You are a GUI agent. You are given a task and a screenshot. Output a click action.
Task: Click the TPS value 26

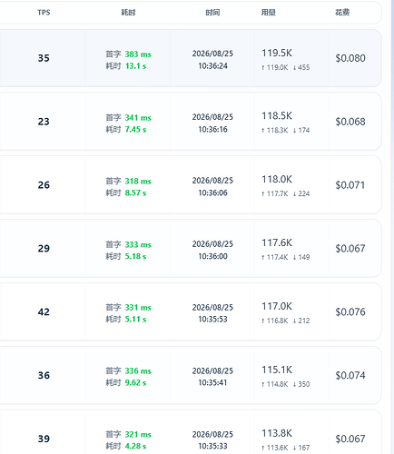click(44, 185)
